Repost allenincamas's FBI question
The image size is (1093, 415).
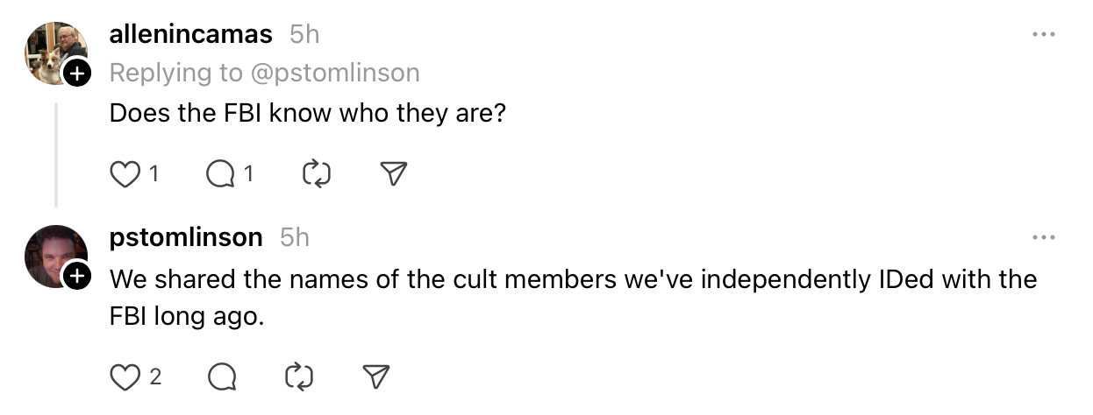click(316, 175)
